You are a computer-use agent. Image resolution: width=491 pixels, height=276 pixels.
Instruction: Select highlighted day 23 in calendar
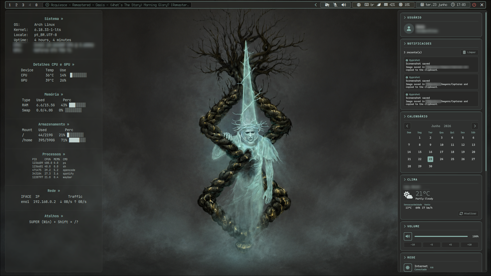(430, 159)
